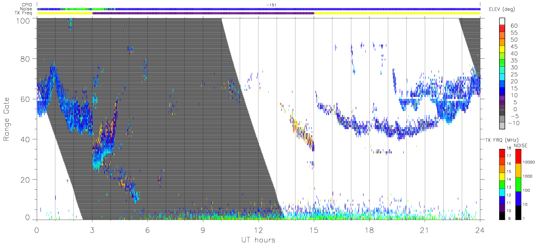The image size is (540, 249).
Task: Click the "CPID" row label
Action: (26, 5)
